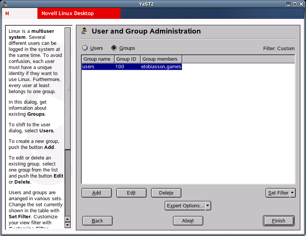Screen dimensions: 306x236
Task: Finish and save group changes
Action: pos(279,221)
